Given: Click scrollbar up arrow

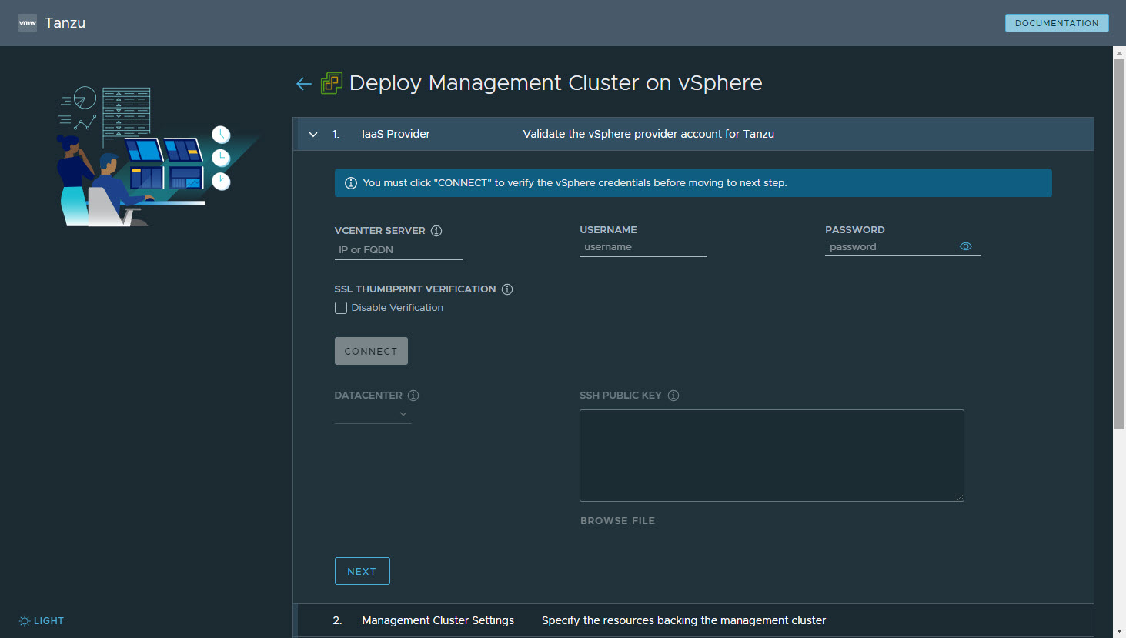Looking at the screenshot, I should tap(1119, 52).
